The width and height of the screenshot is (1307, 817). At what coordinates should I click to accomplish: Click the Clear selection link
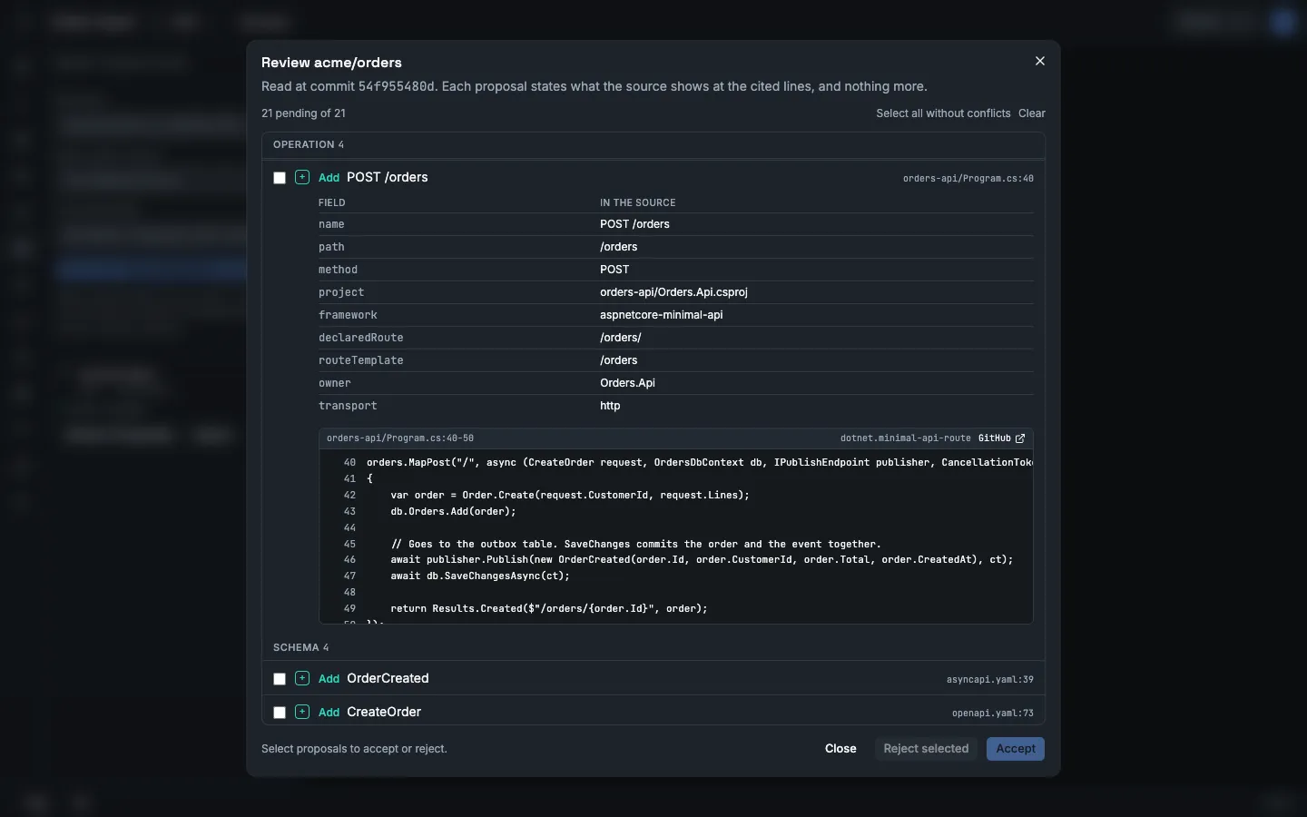coord(1032,113)
